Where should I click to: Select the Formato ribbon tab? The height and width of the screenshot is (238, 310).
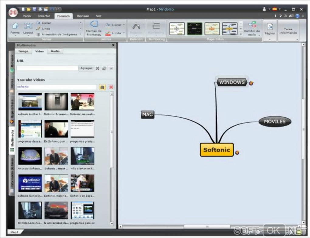pyautogui.click(x=64, y=16)
